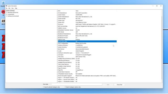The width and height of the screenshot is (168, 94).
Task: Open the Edit menu
Action: (x=9, y=8)
